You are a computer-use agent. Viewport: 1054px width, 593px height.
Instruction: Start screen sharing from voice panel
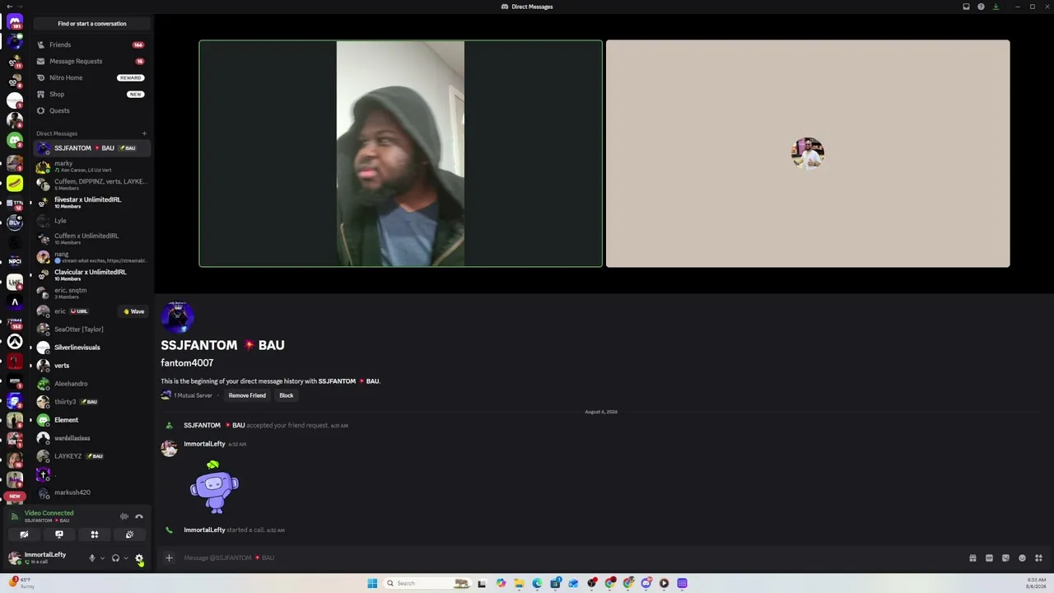pyautogui.click(x=59, y=535)
